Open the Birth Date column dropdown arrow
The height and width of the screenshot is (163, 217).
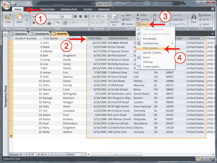(x=105, y=38)
